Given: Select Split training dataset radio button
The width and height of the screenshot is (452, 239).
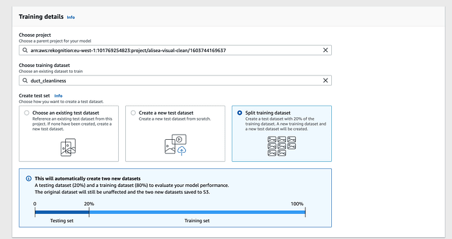Looking at the screenshot, I should click(240, 113).
